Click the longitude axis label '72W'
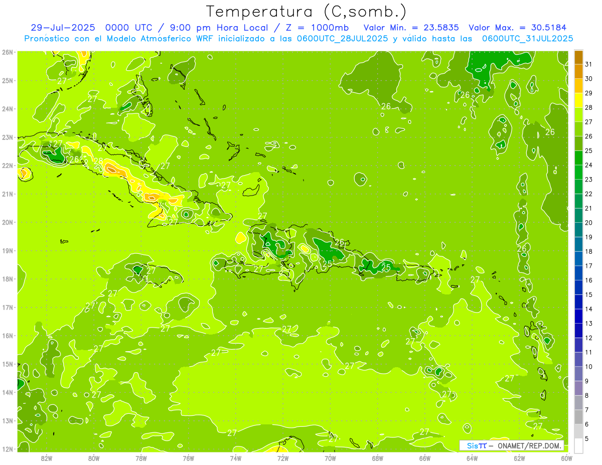602x465 pixels. [283, 458]
